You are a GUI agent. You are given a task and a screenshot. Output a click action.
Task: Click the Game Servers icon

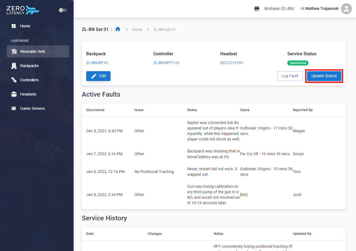pos(14,108)
